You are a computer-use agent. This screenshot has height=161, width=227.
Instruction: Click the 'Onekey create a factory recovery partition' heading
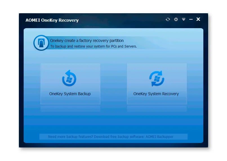(x=87, y=41)
